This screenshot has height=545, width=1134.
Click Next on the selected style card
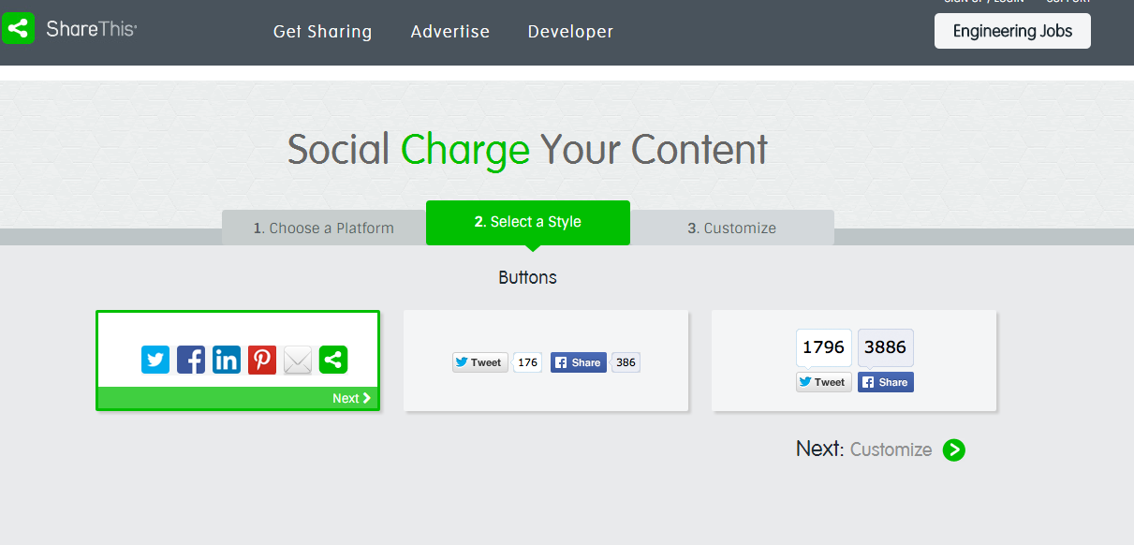[351, 398]
